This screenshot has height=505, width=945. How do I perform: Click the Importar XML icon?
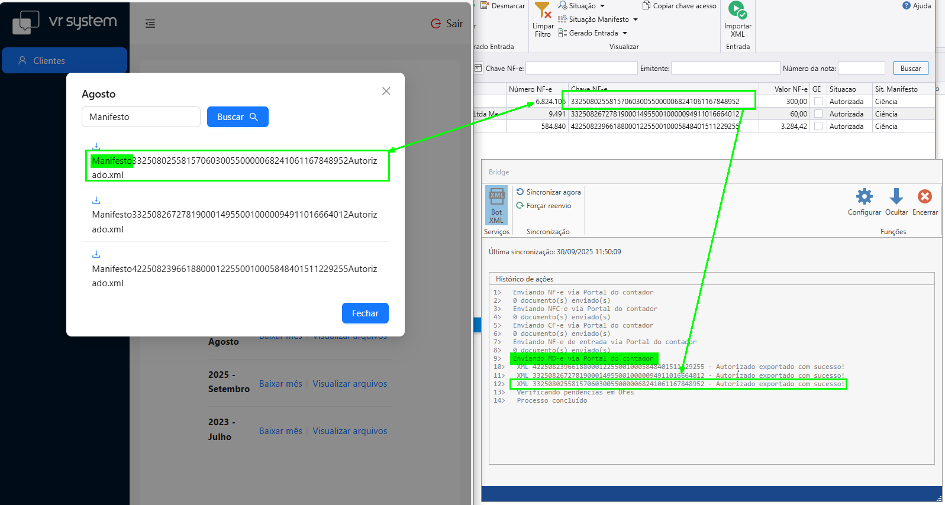click(737, 11)
